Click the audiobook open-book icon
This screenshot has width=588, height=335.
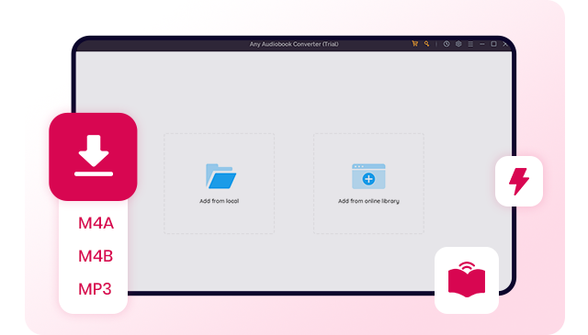[467, 280]
